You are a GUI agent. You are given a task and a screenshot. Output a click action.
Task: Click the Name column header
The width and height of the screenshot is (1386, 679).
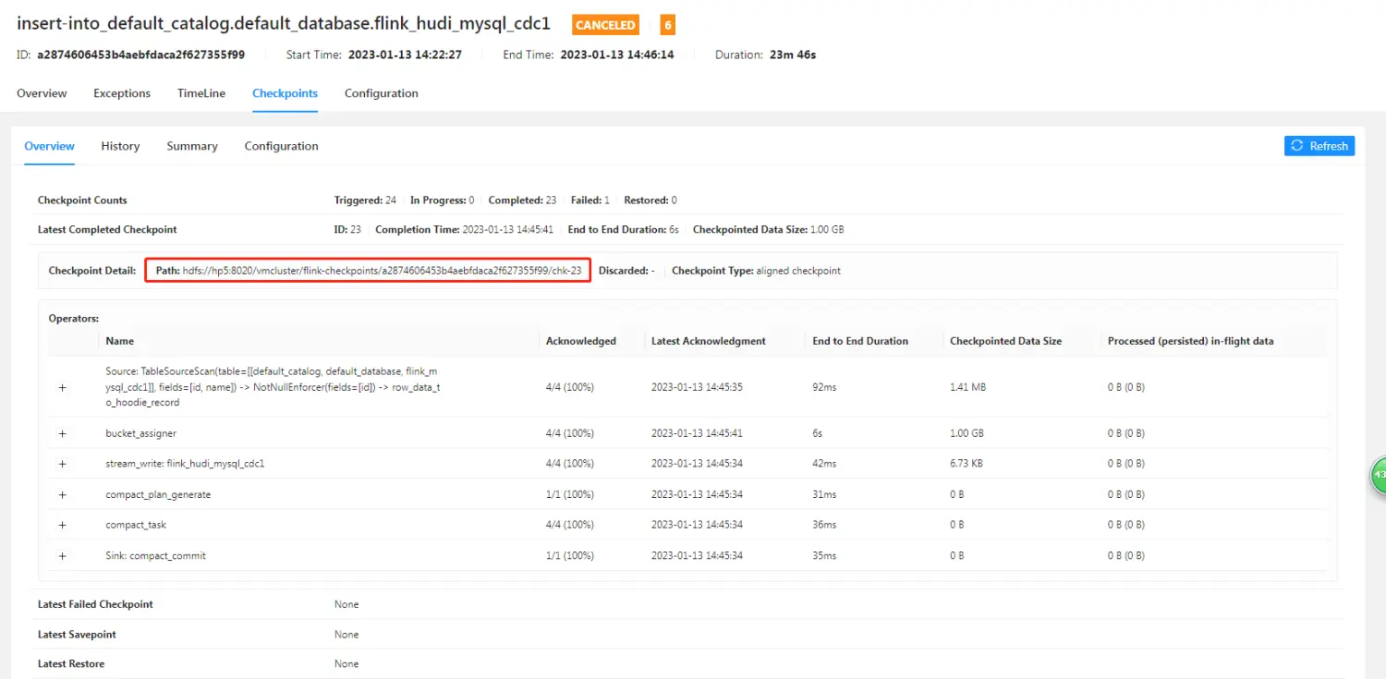coord(120,341)
